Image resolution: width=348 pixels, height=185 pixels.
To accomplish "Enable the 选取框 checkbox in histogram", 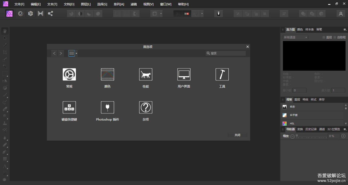I will point(335,37).
